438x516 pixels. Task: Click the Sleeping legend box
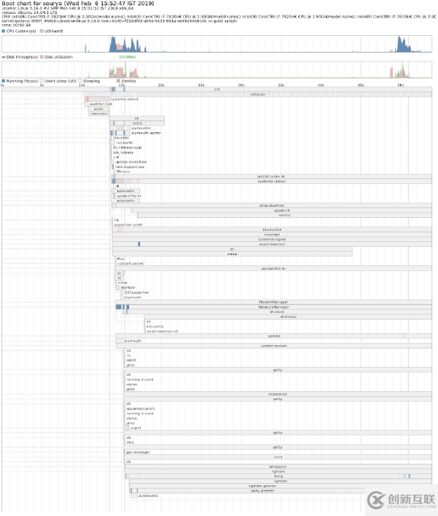(x=80, y=81)
